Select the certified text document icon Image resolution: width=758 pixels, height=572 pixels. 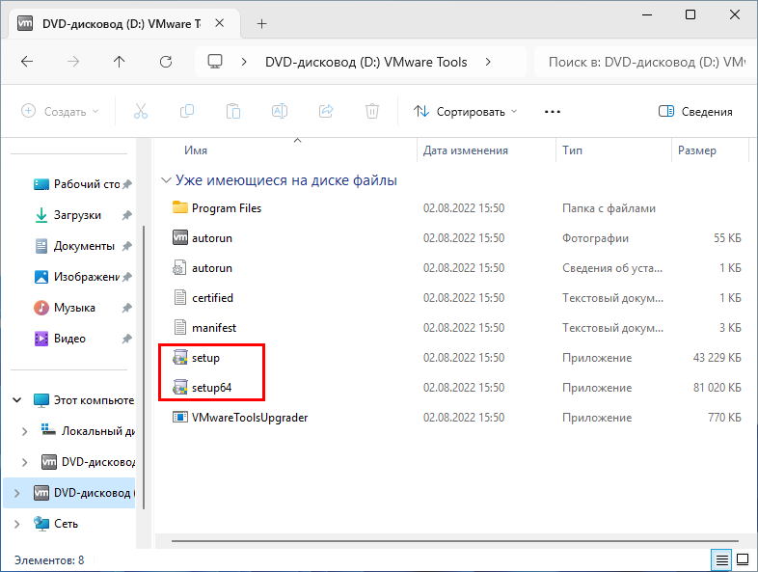tap(179, 298)
